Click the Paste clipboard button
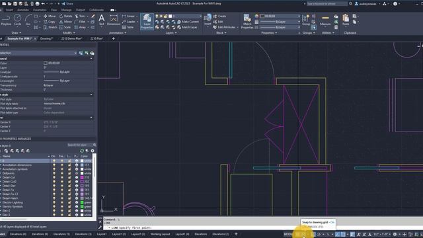This screenshot has width=423, height=238. (x=346, y=20)
